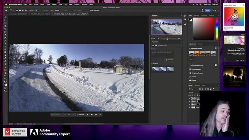Toggle visibility of the second layer
Image resolution: width=249 pixels, height=140 pixels.
pos(189,101)
